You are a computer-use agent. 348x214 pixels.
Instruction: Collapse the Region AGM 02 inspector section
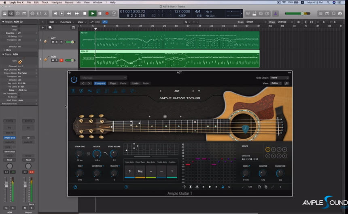click(x=3, y=22)
